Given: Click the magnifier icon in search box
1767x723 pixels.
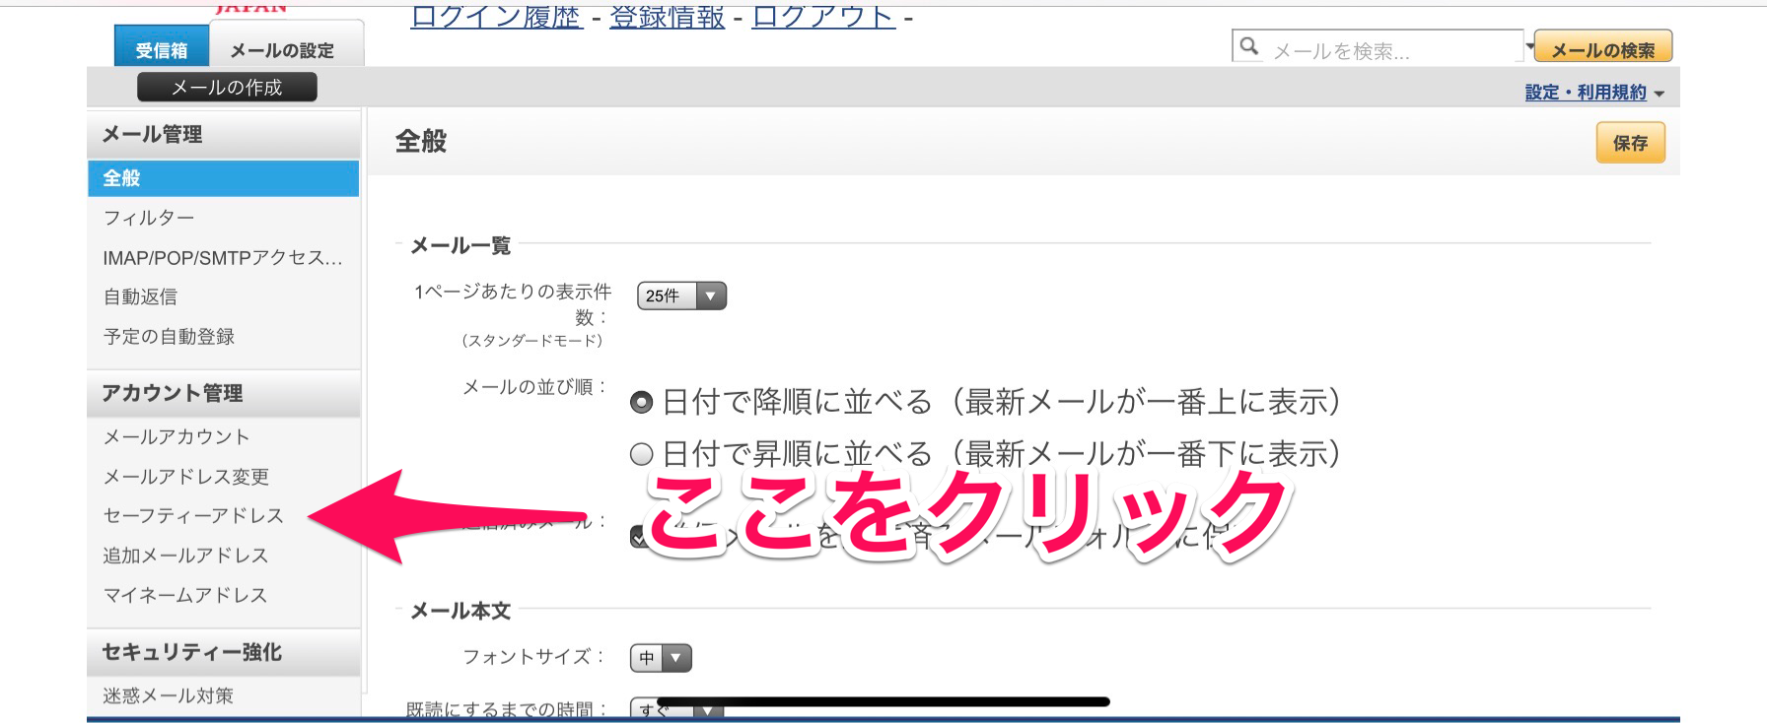Looking at the screenshot, I should click(1249, 46).
